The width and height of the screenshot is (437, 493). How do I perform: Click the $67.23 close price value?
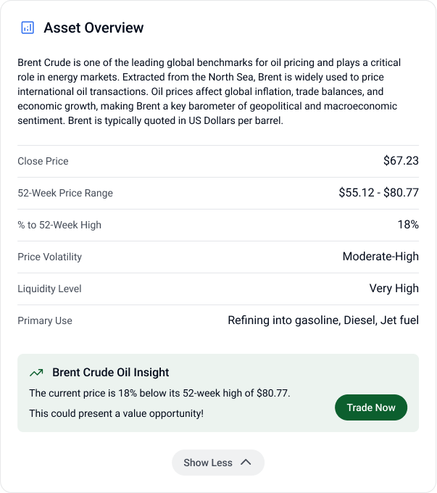click(x=401, y=161)
